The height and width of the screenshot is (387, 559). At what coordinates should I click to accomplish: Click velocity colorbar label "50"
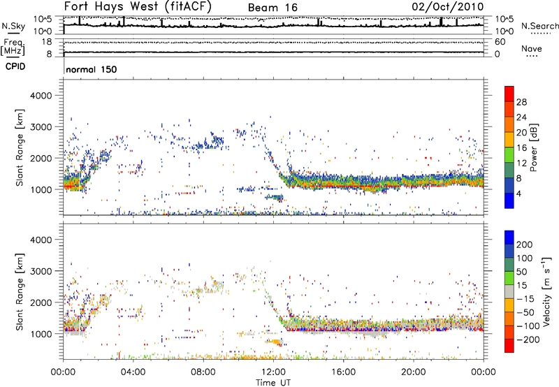pyautogui.click(x=522, y=272)
